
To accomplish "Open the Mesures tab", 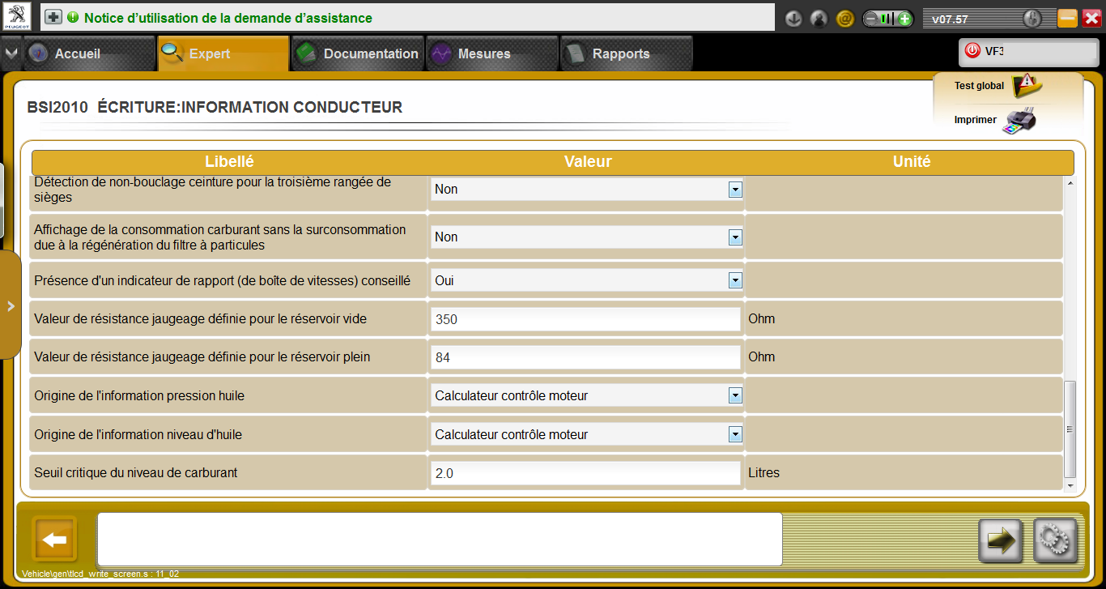I will click(483, 53).
